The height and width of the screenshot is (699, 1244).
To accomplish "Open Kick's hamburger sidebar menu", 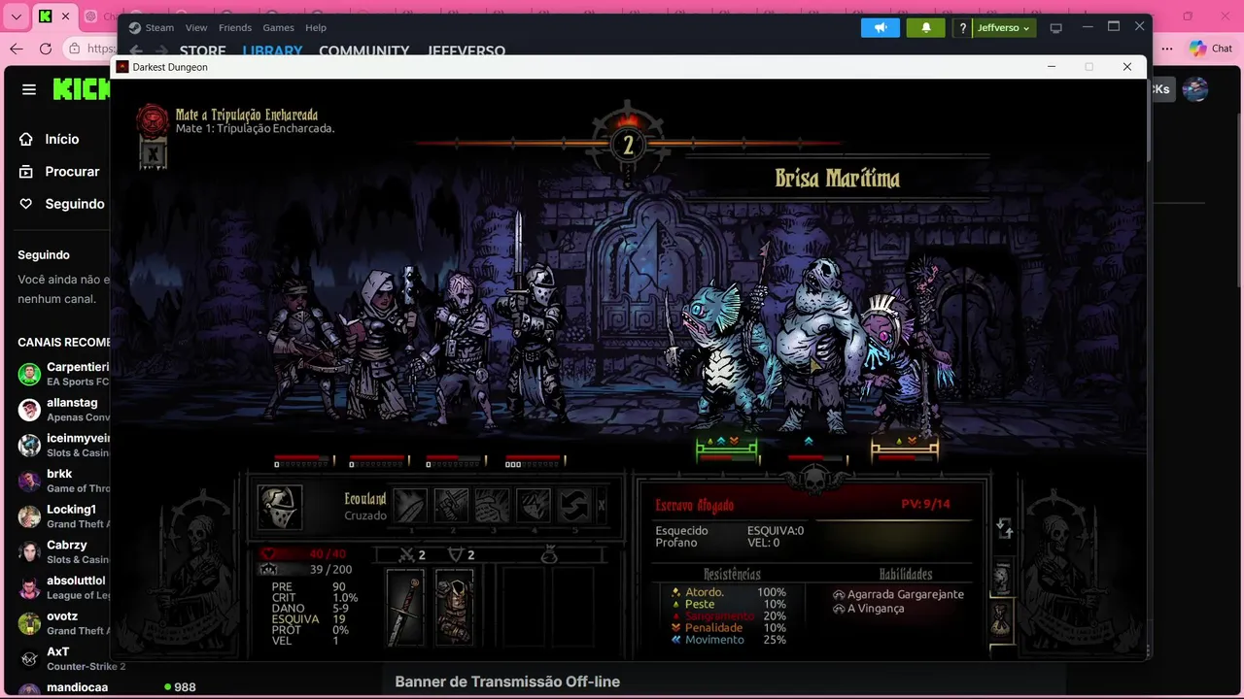I will [29, 89].
